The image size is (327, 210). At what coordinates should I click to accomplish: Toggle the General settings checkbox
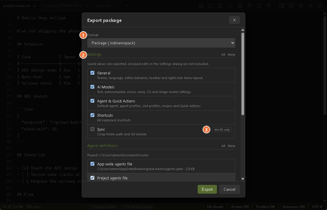coord(92,73)
